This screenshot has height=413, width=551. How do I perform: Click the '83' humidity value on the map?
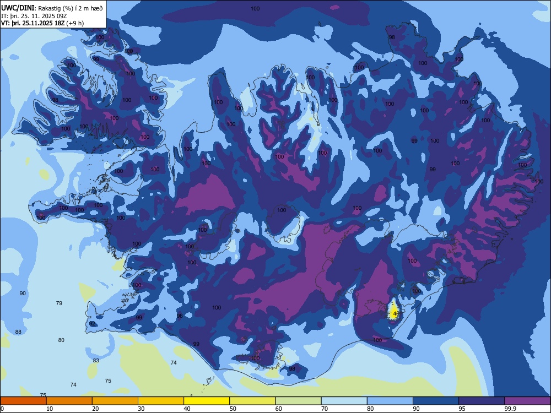pyautogui.click(x=96, y=360)
